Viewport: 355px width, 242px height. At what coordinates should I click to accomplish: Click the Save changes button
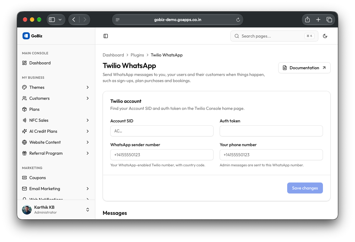(x=305, y=188)
